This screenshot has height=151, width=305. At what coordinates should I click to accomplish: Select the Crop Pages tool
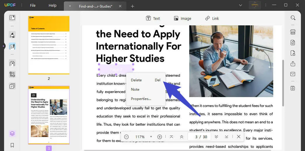click(12, 74)
